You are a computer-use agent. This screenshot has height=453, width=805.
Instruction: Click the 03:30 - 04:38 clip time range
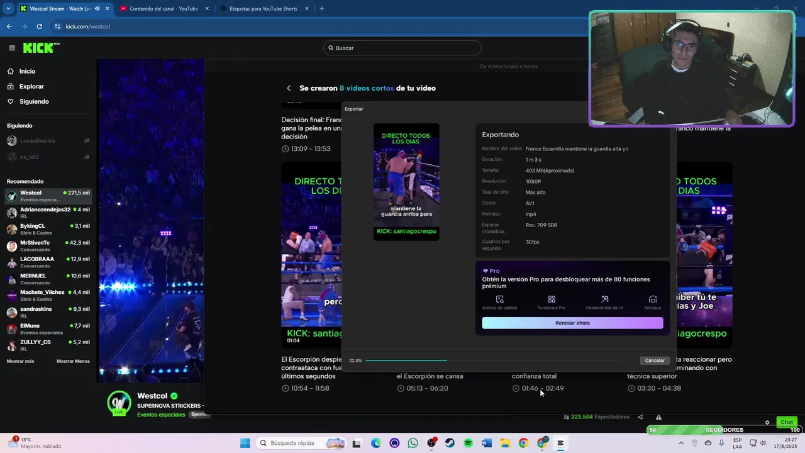click(659, 388)
